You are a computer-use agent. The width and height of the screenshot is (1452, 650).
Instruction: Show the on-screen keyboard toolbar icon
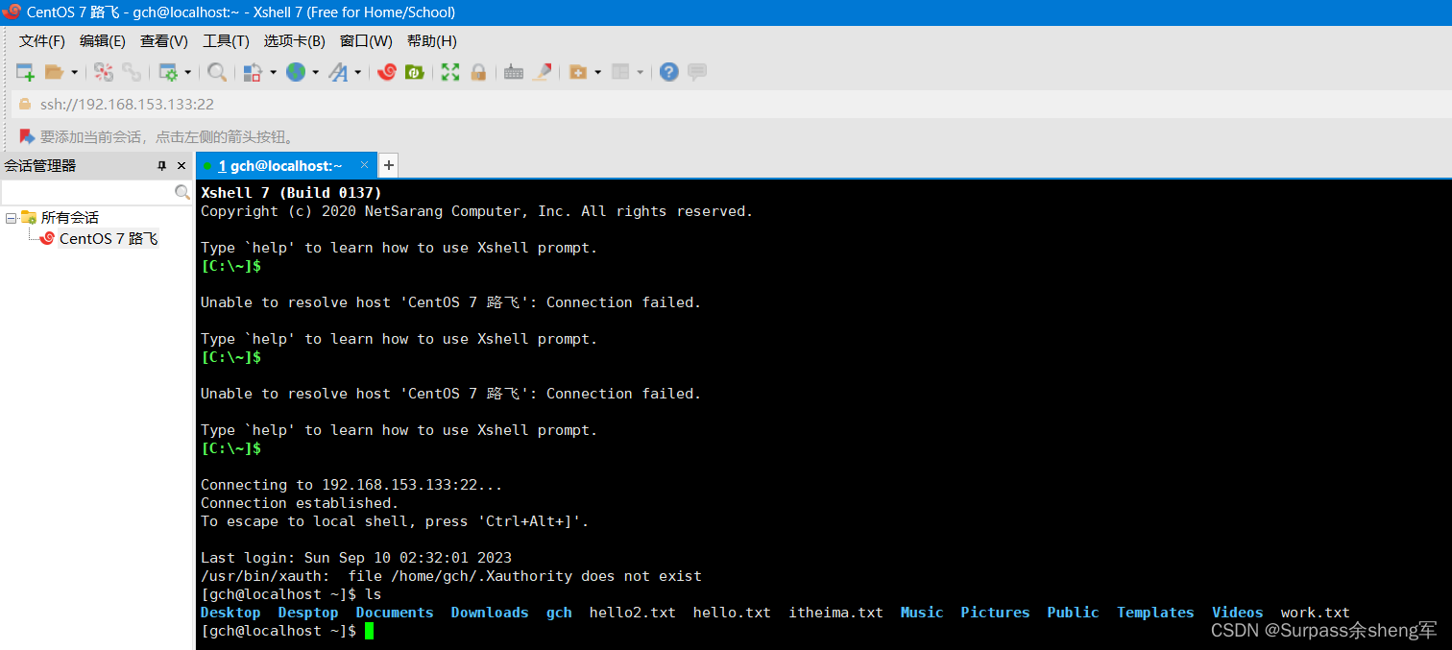click(x=513, y=72)
